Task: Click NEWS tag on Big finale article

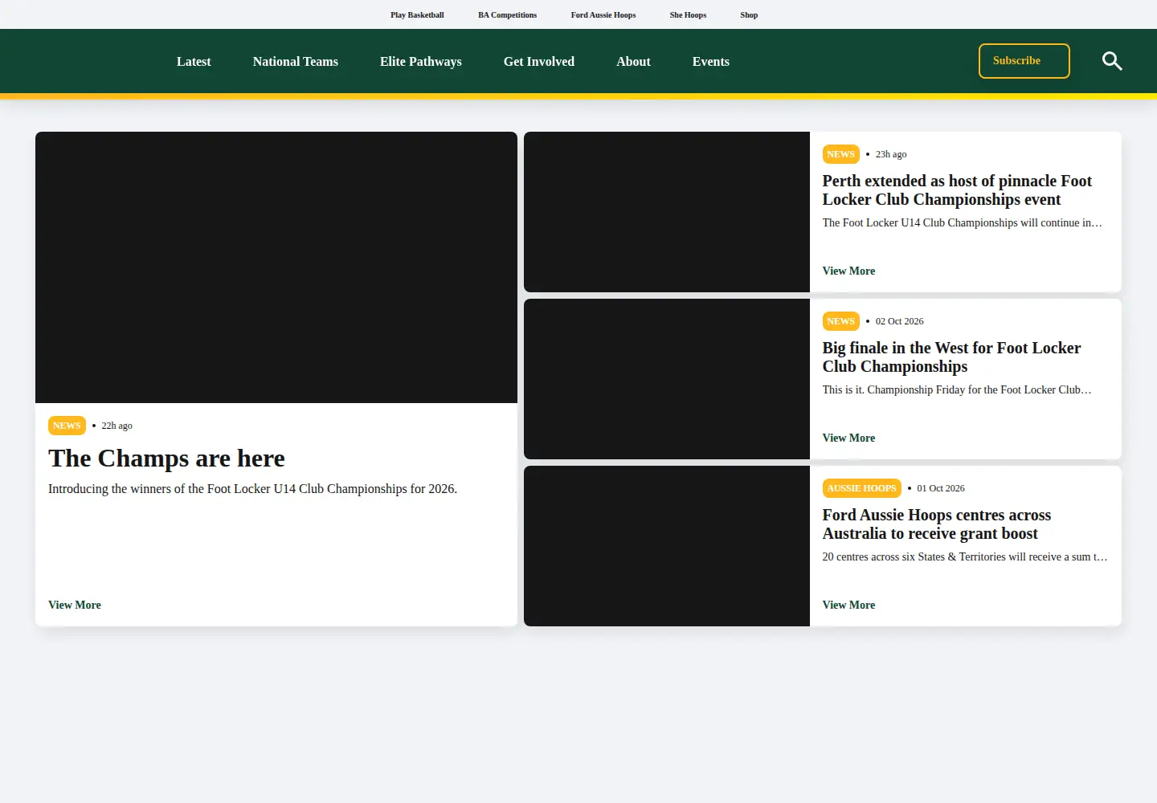Action: click(x=840, y=321)
